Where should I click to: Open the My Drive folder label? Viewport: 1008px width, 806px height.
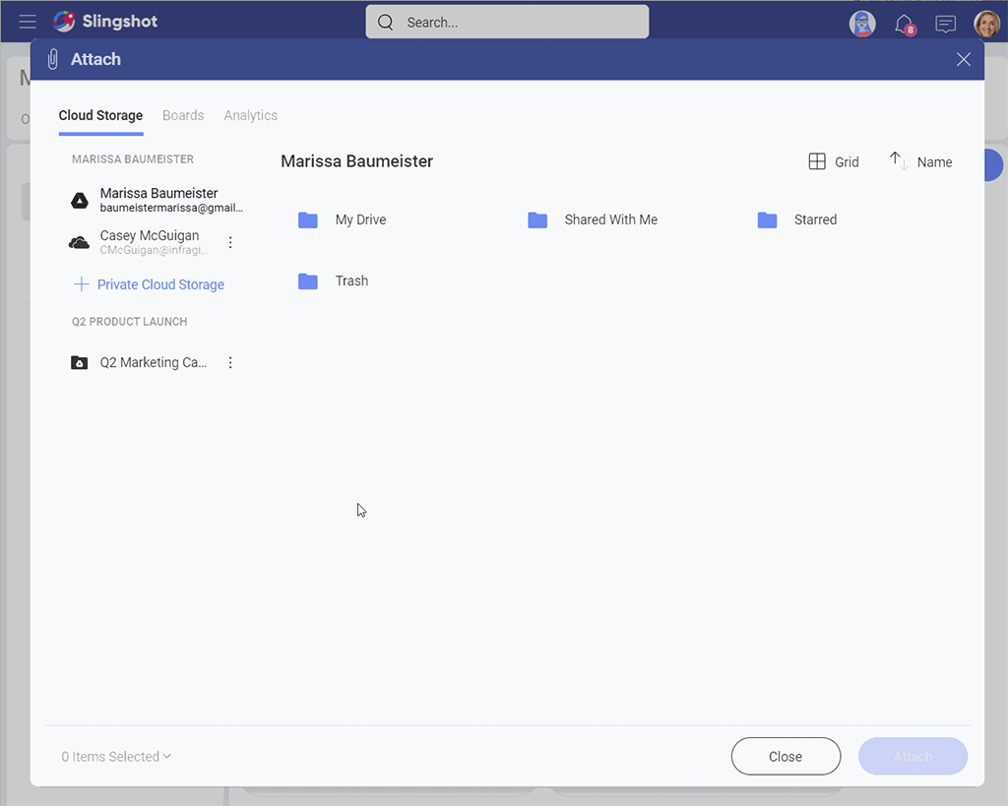click(x=360, y=219)
